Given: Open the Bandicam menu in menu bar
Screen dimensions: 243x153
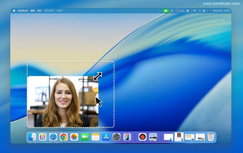Looking at the screenshot, I should click(23, 11).
